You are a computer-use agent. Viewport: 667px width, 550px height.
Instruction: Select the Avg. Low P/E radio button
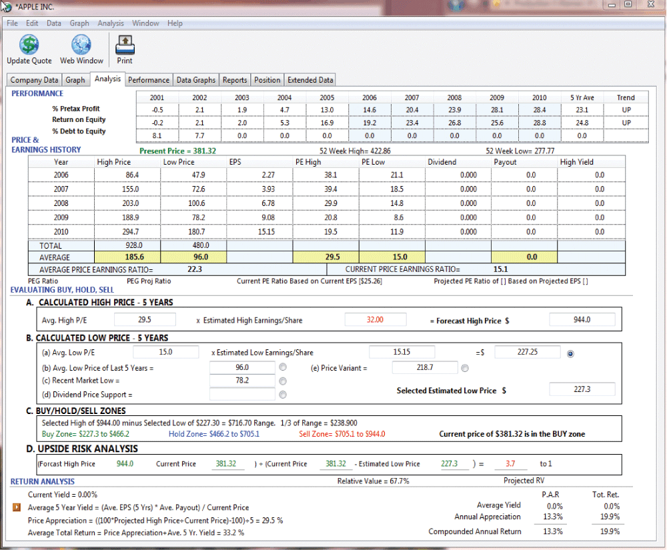point(570,353)
